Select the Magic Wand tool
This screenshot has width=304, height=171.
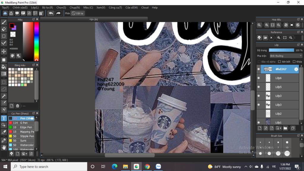(4, 96)
